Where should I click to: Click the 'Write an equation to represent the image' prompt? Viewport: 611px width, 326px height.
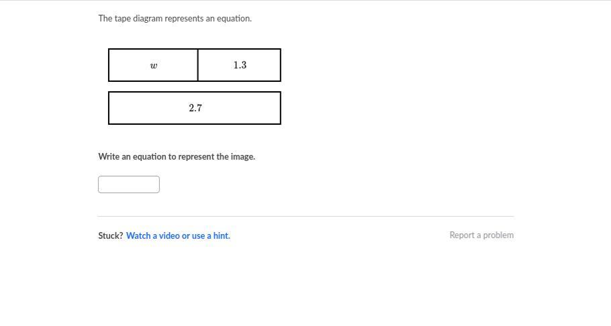[x=177, y=156]
